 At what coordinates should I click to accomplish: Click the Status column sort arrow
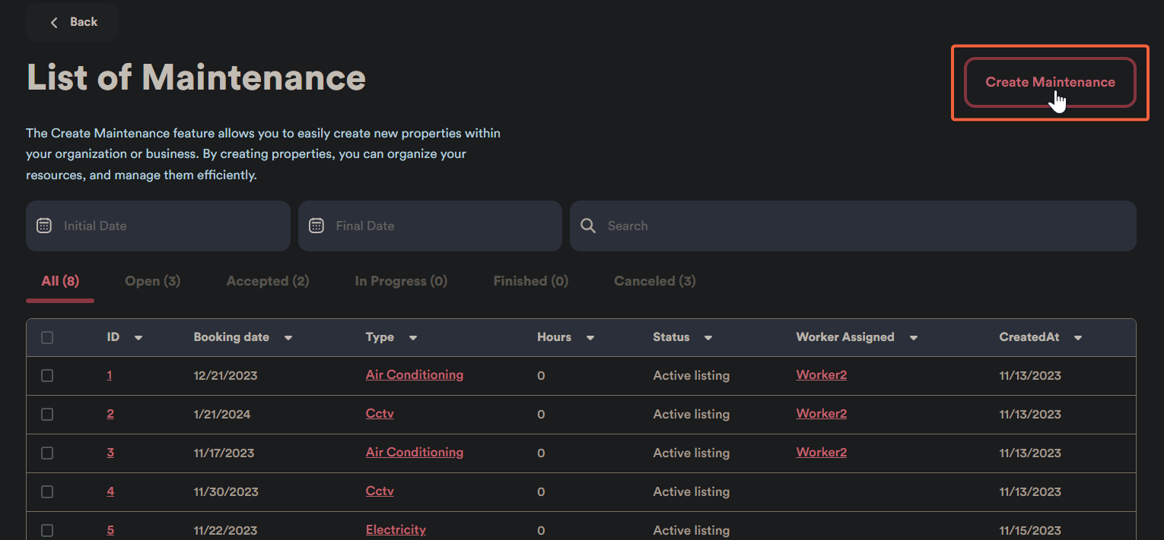(708, 338)
